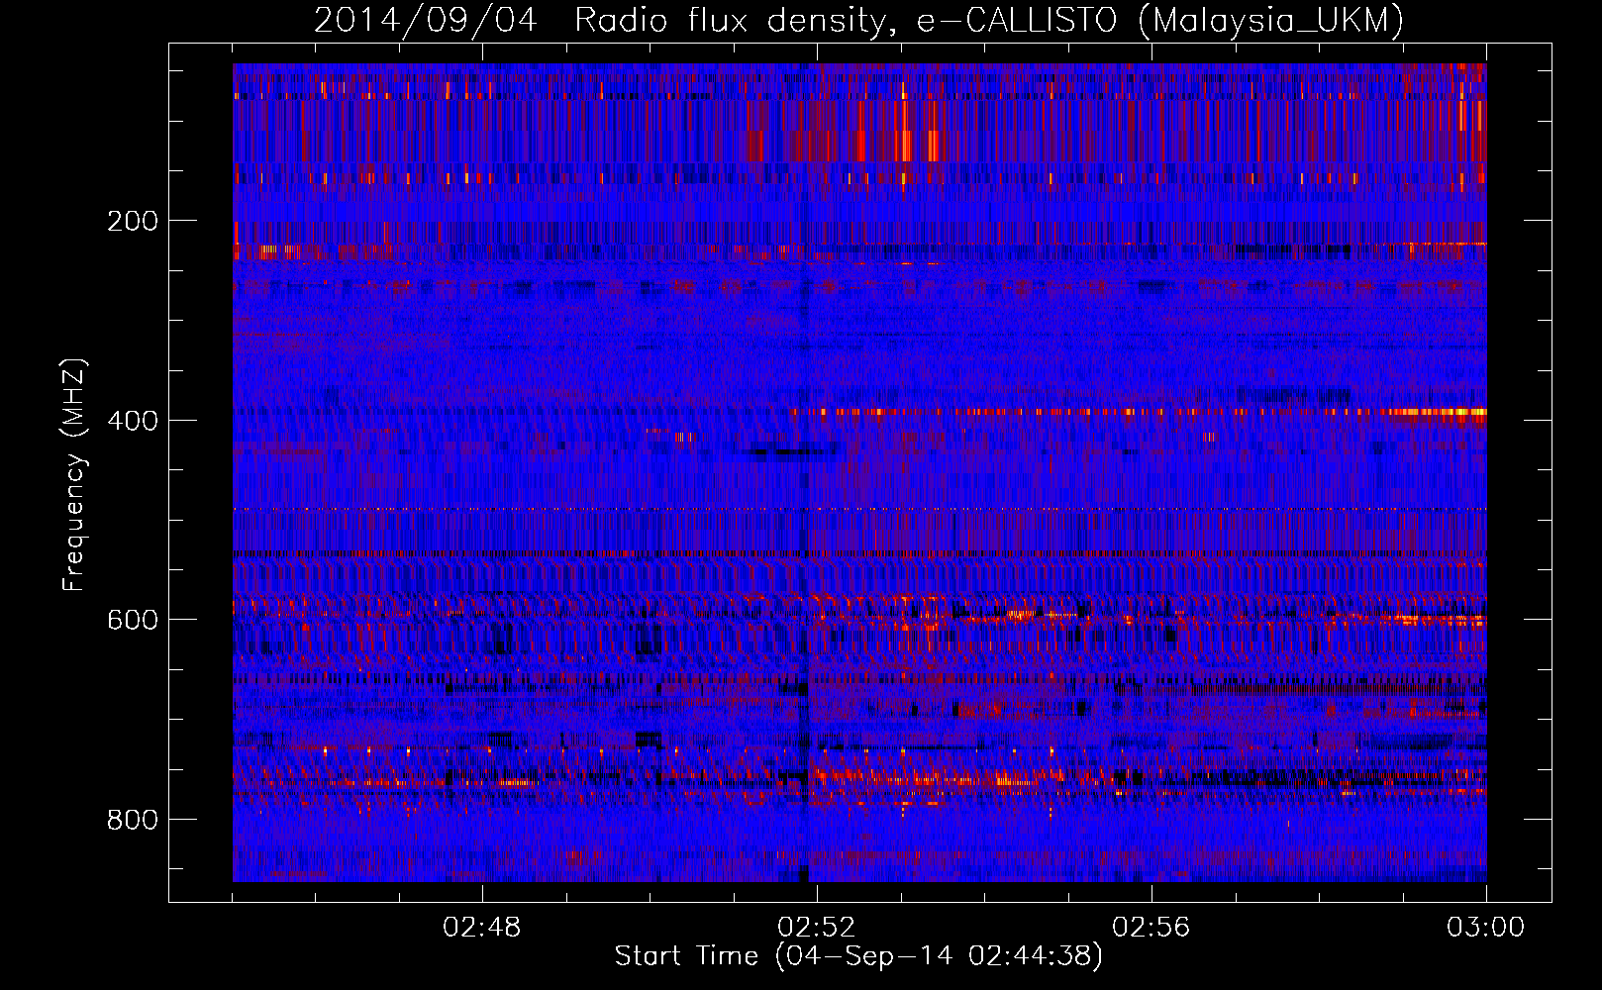
Task: Click the 200 frequency axis label
Action: pyautogui.click(x=132, y=221)
